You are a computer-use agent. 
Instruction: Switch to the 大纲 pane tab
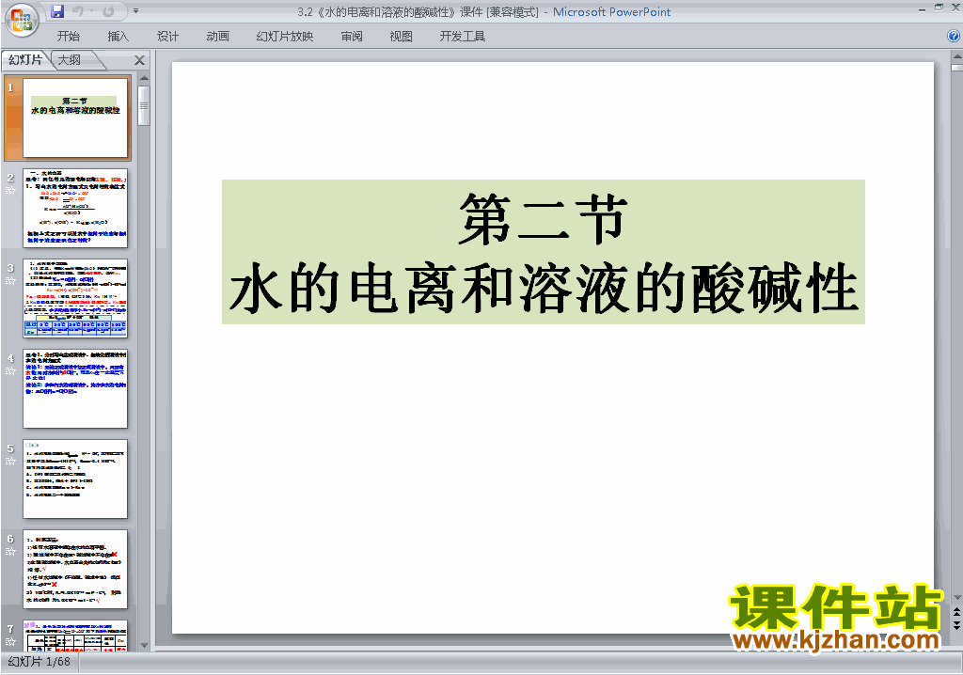[70, 59]
